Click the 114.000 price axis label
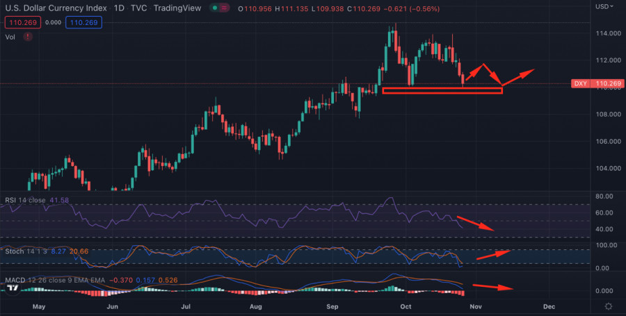 click(608, 33)
